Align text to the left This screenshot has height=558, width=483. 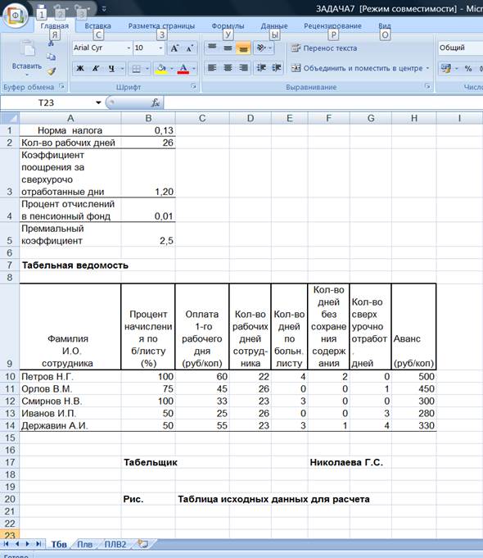point(212,68)
